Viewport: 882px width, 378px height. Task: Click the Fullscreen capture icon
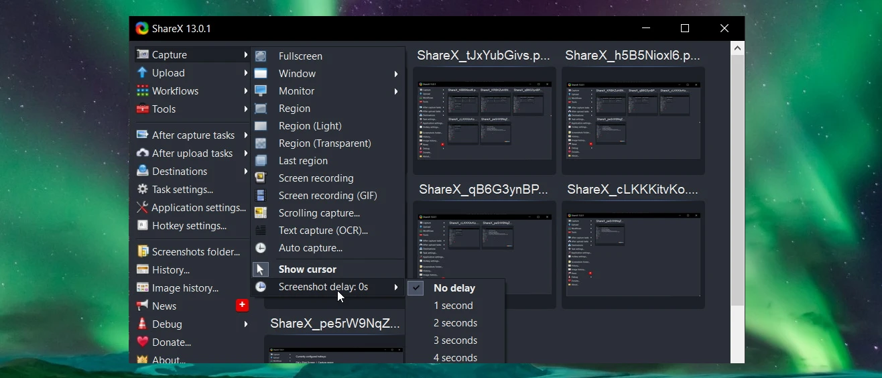click(261, 56)
